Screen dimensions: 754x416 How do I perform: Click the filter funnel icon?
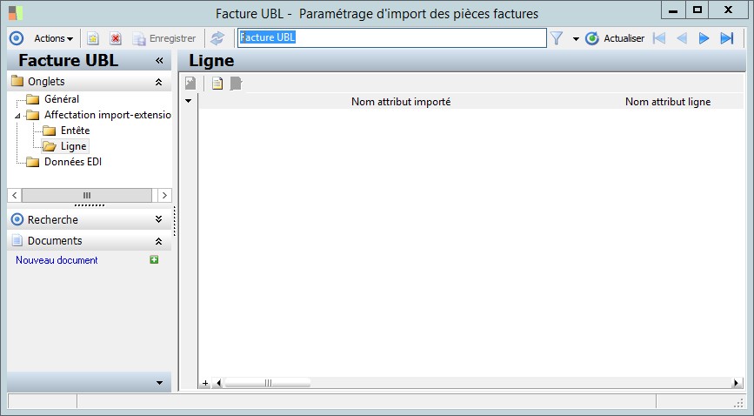[557, 38]
